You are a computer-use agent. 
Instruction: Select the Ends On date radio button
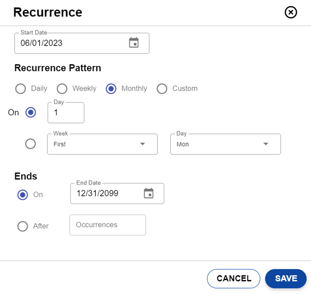tap(23, 195)
